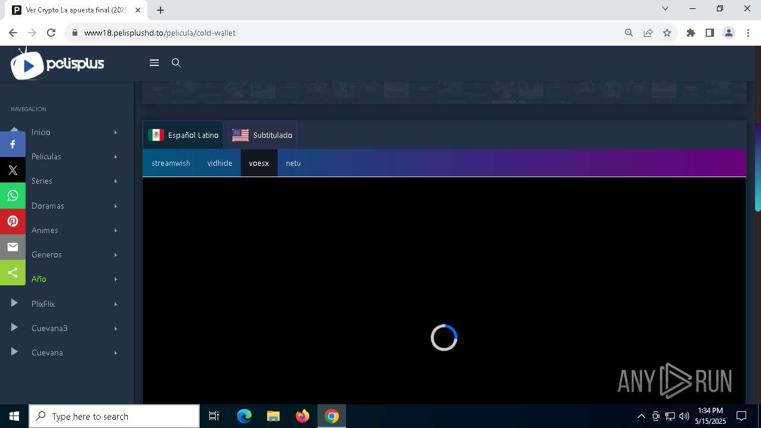Open the Peliculas section

point(46,156)
